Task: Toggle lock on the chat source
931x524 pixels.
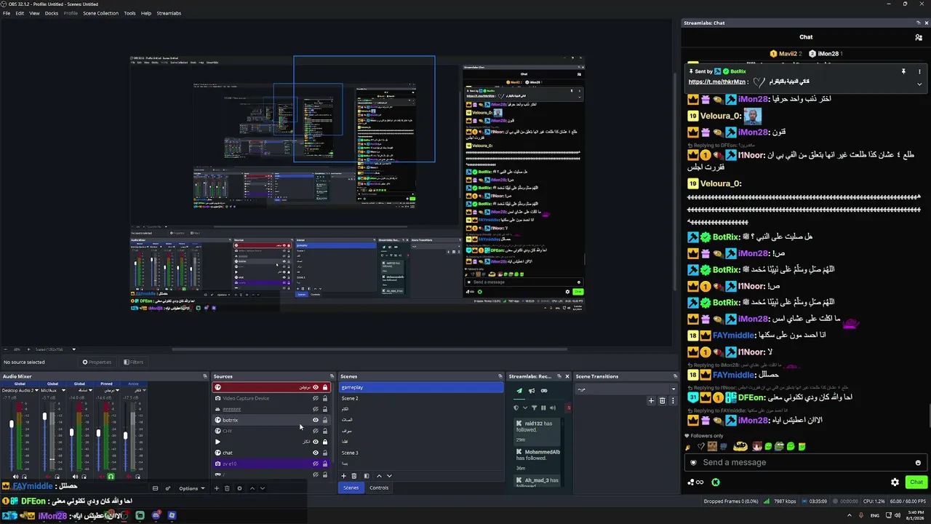Action: 325,453
